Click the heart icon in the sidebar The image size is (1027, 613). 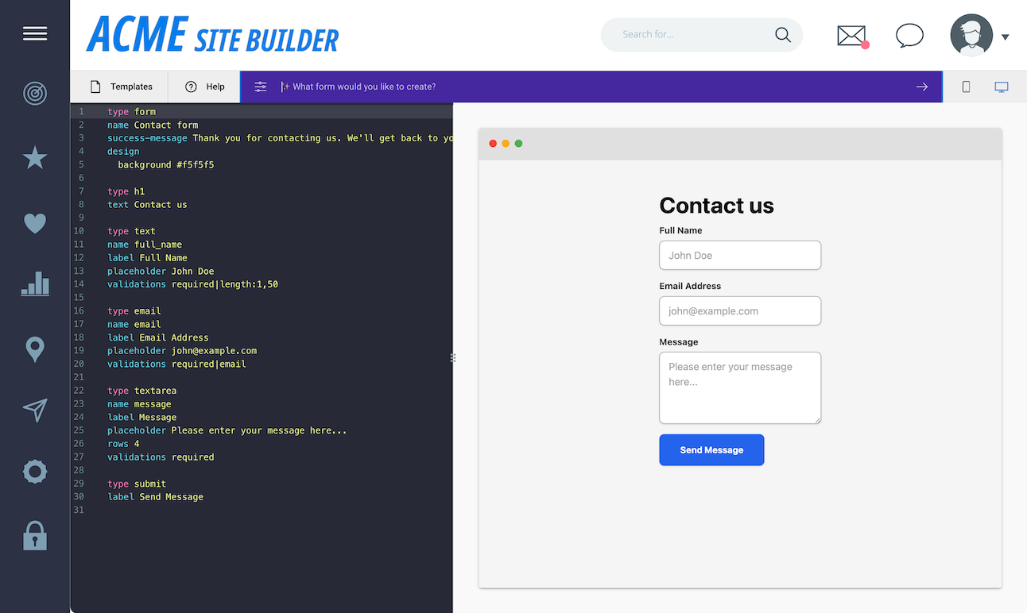pyautogui.click(x=35, y=223)
